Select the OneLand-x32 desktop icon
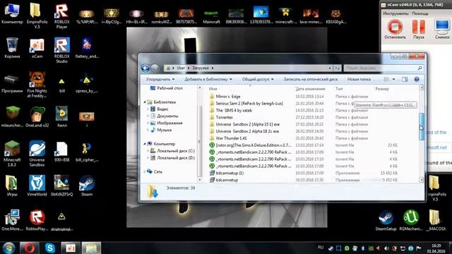 coord(37,116)
